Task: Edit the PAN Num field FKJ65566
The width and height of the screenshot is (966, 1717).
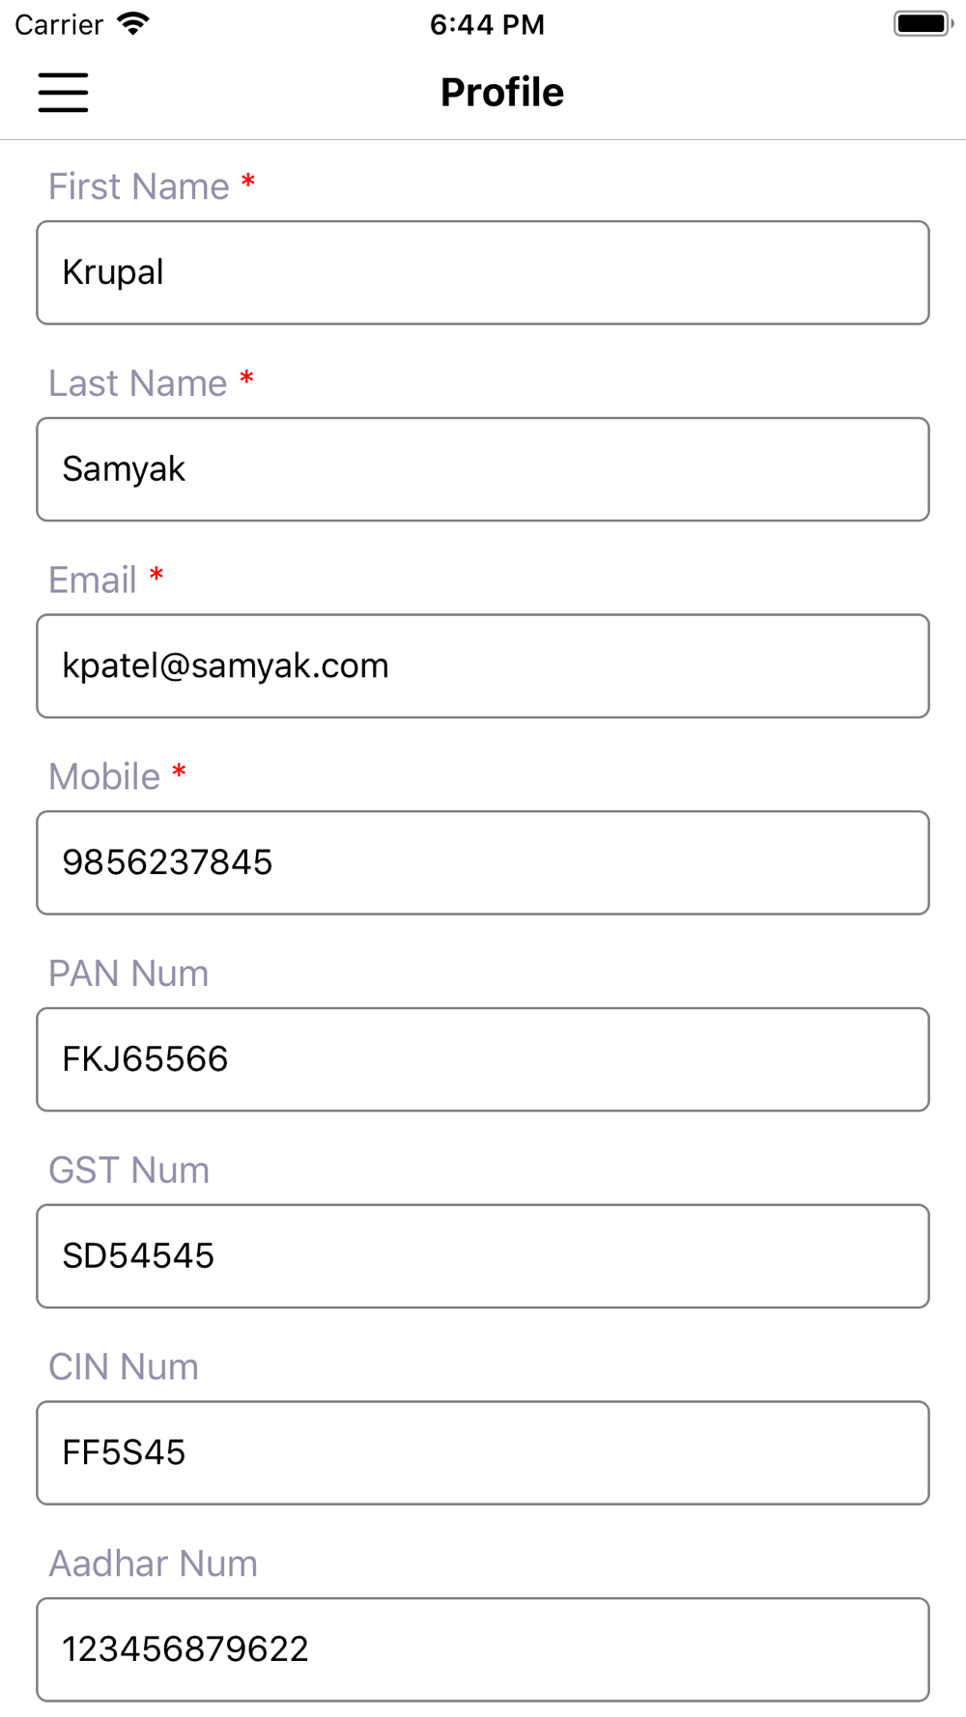Action: 483,1059
